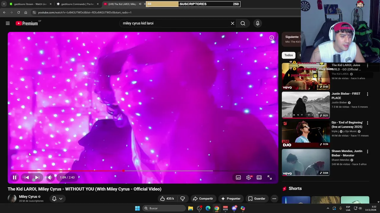Open options for the Justin Bieber FIRST PLACE video
This screenshot has height=213, width=380.
tap(368, 94)
